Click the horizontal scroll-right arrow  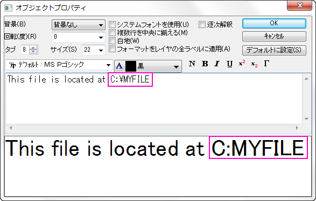(x=297, y=128)
